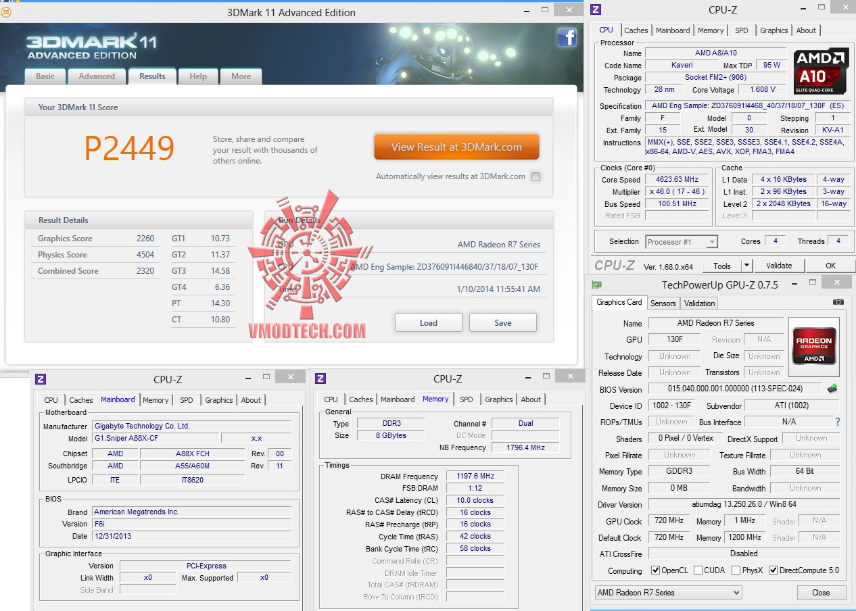Image resolution: width=856 pixels, height=611 pixels.
Task: Switch to the Advanced tab in 3DMark
Action: [97, 76]
